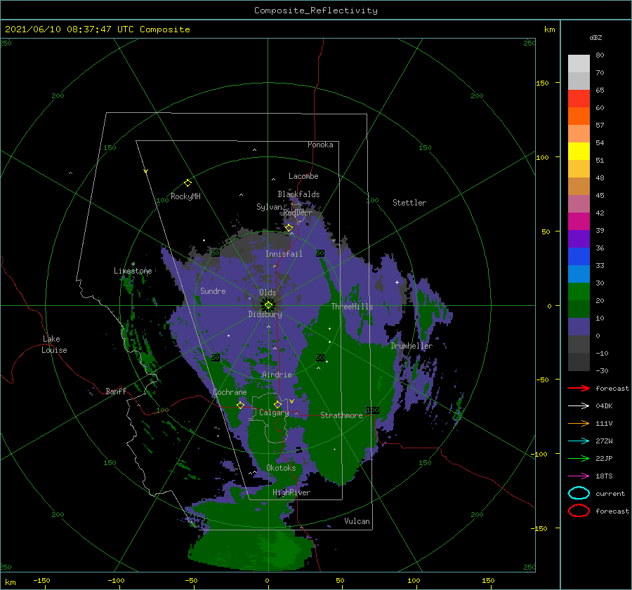
Task: Click the red forecast ellipse legend icon
Action: (x=579, y=511)
